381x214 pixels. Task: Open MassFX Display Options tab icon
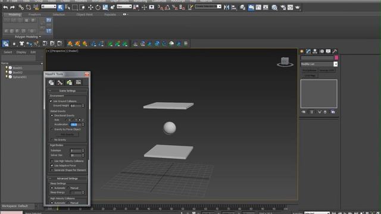(x=78, y=83)
